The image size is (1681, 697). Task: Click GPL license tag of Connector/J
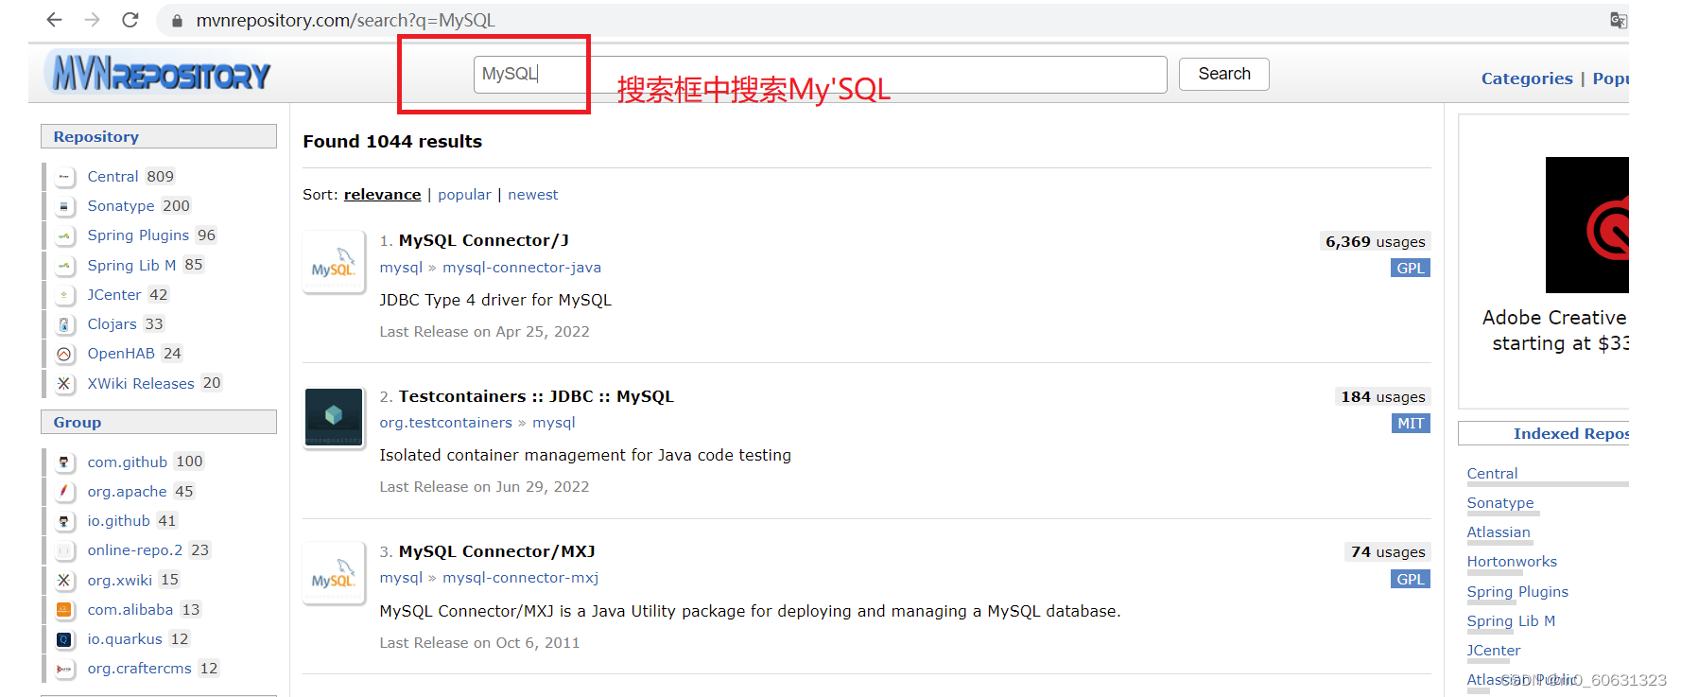1411,269
